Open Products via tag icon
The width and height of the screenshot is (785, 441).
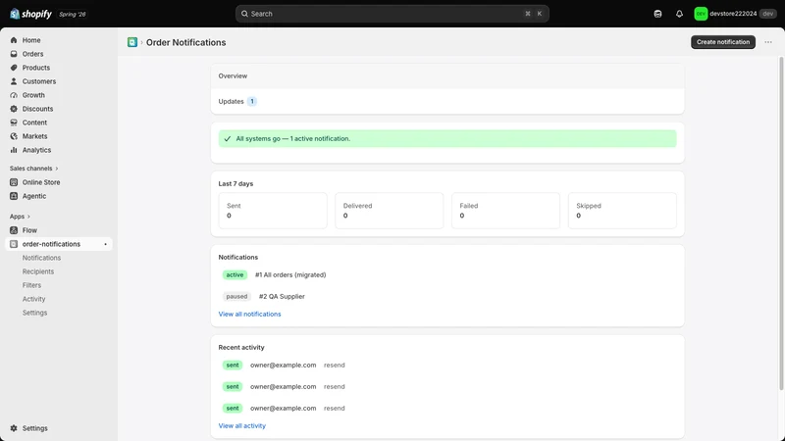pyautogui.click(x=14, y=68)
